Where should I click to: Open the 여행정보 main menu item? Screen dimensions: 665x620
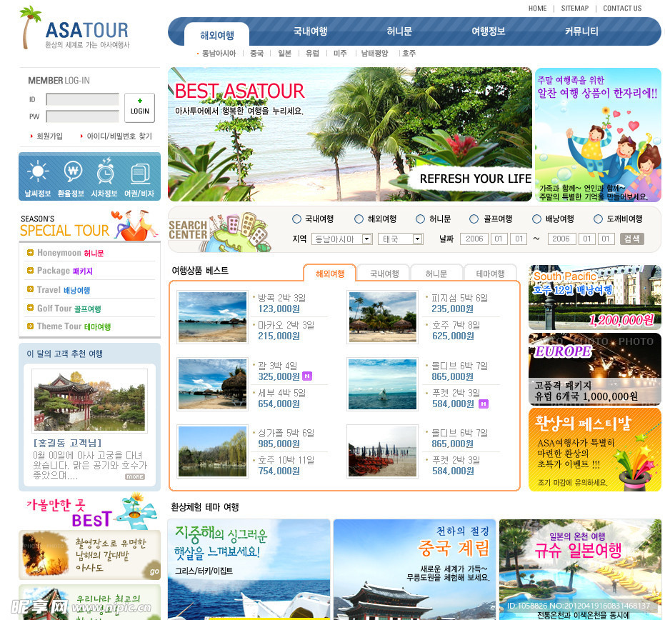[488, 31]
